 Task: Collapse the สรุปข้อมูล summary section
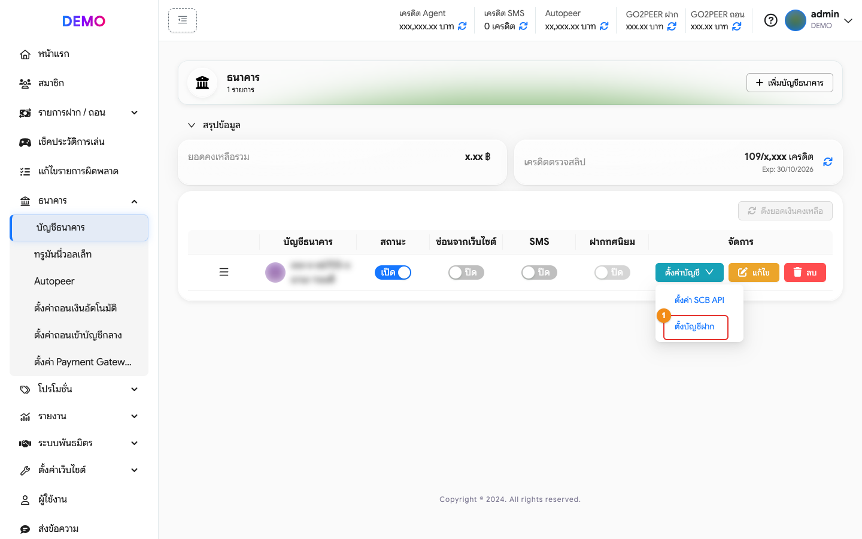(214, 125)
